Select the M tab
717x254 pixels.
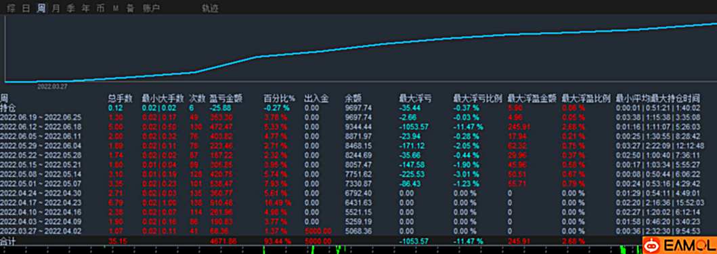(116, 8)
